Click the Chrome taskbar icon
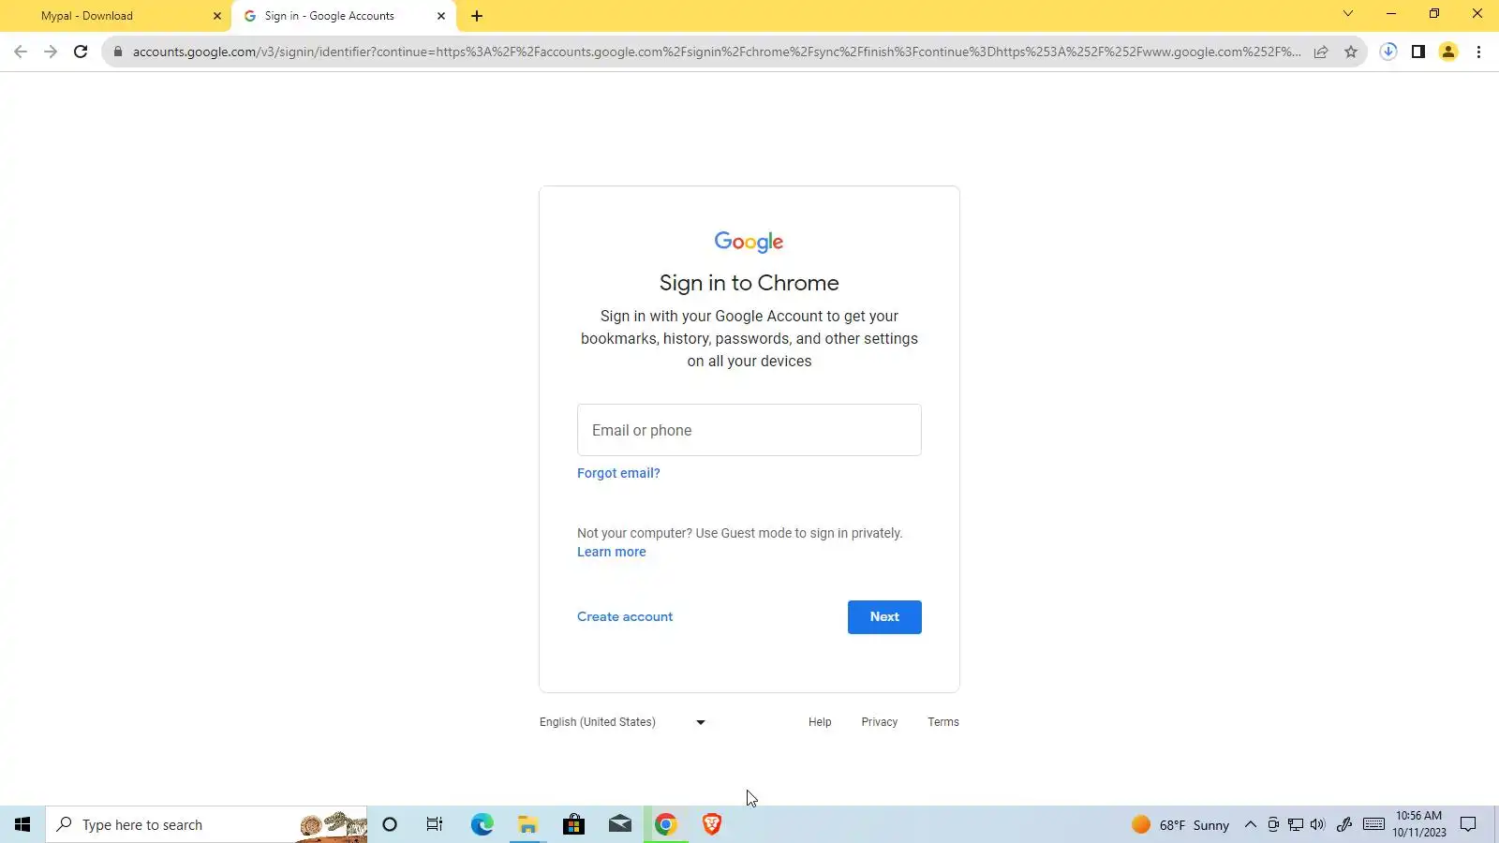This screenshot has height=843, width=1499. click(x=666, y=824)
